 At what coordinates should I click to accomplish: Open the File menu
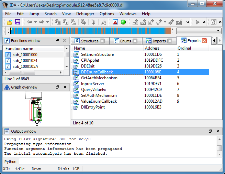8,14
